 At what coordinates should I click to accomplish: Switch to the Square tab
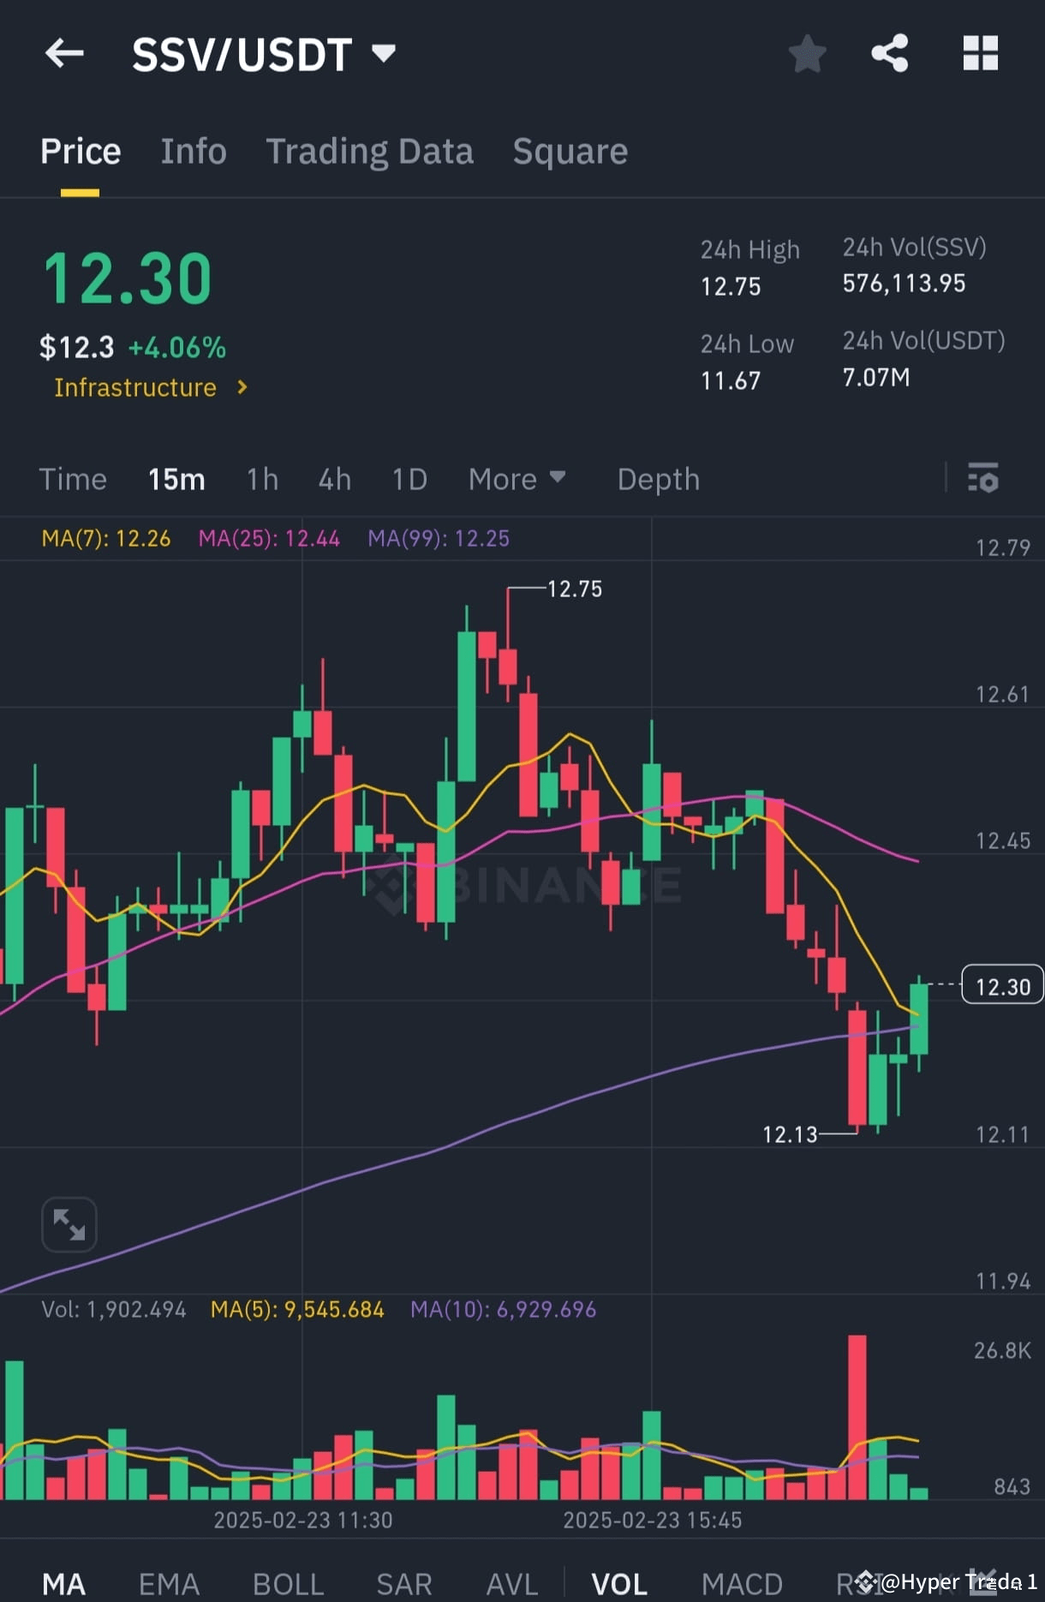pyautogui.click(x=570, y=151)
